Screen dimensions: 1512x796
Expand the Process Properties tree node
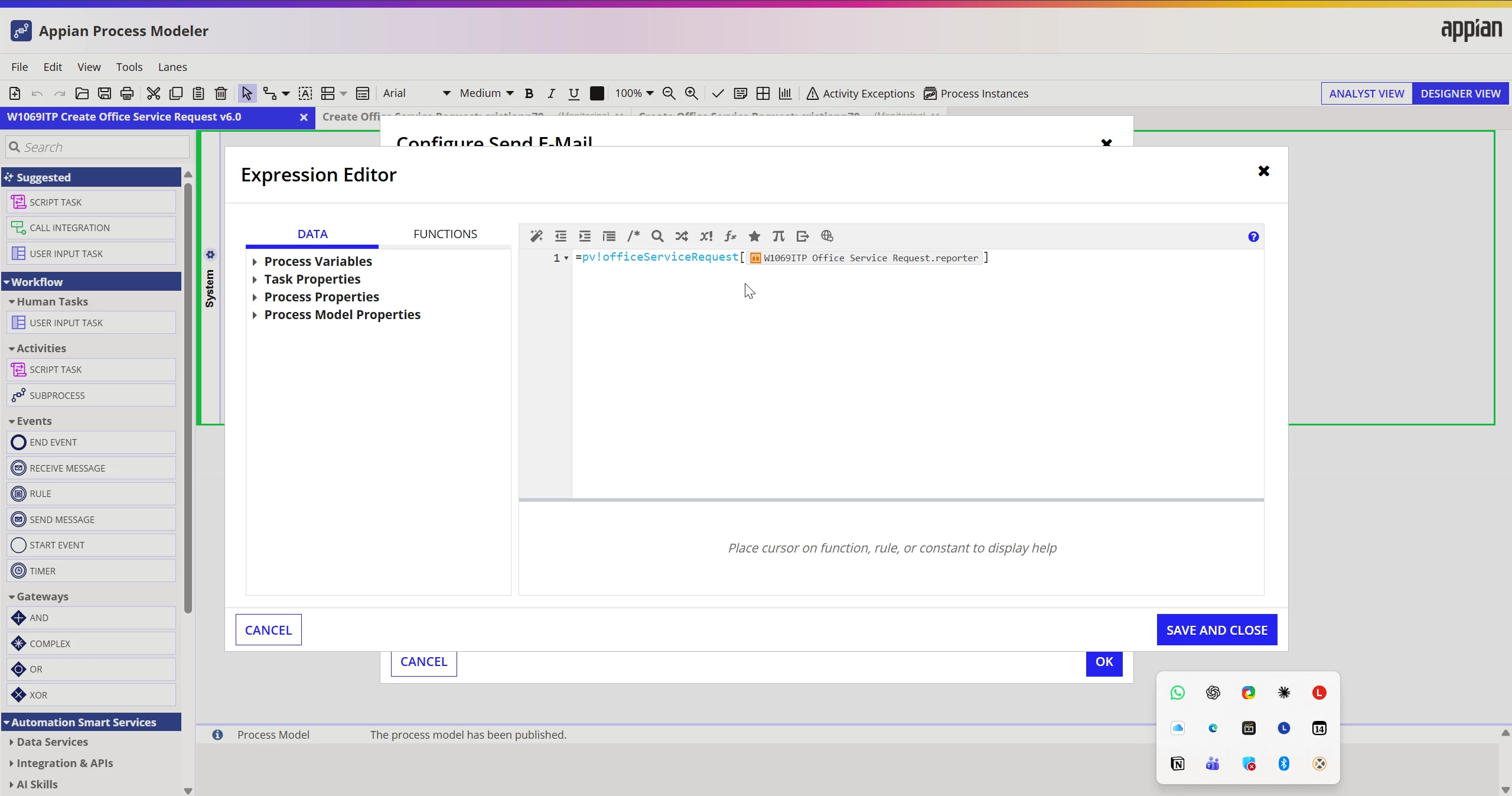pyautogui.click(x=255, y=297)
